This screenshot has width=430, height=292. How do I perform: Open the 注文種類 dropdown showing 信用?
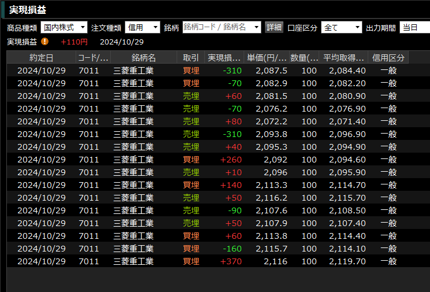143,28
